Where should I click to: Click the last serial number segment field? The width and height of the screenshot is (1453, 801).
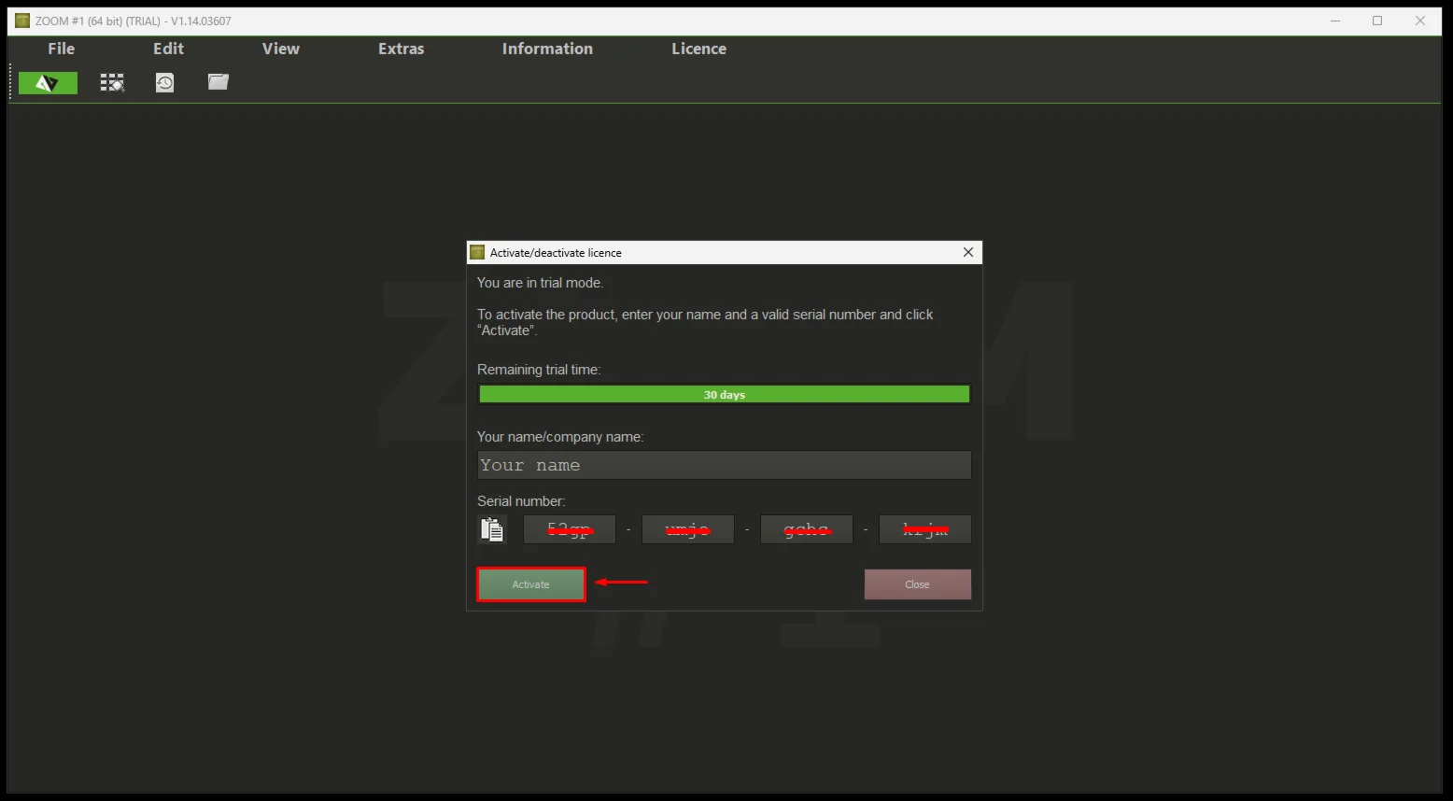(924, 529)
